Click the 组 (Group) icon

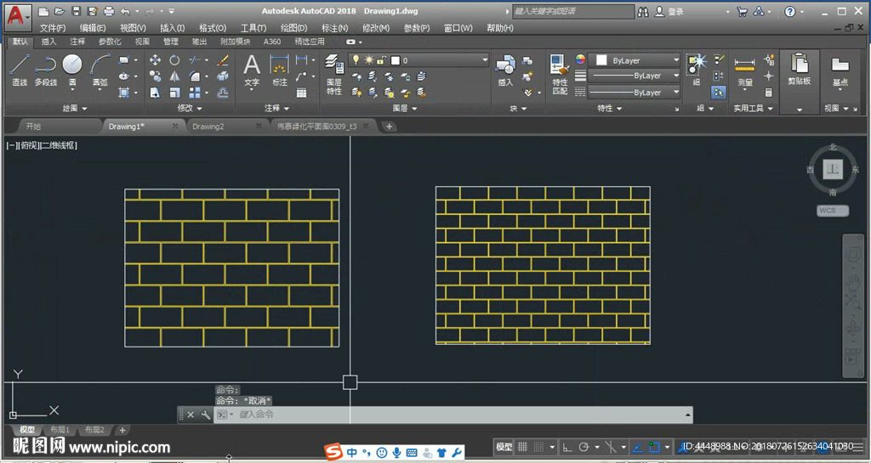[x=696, y=70]
